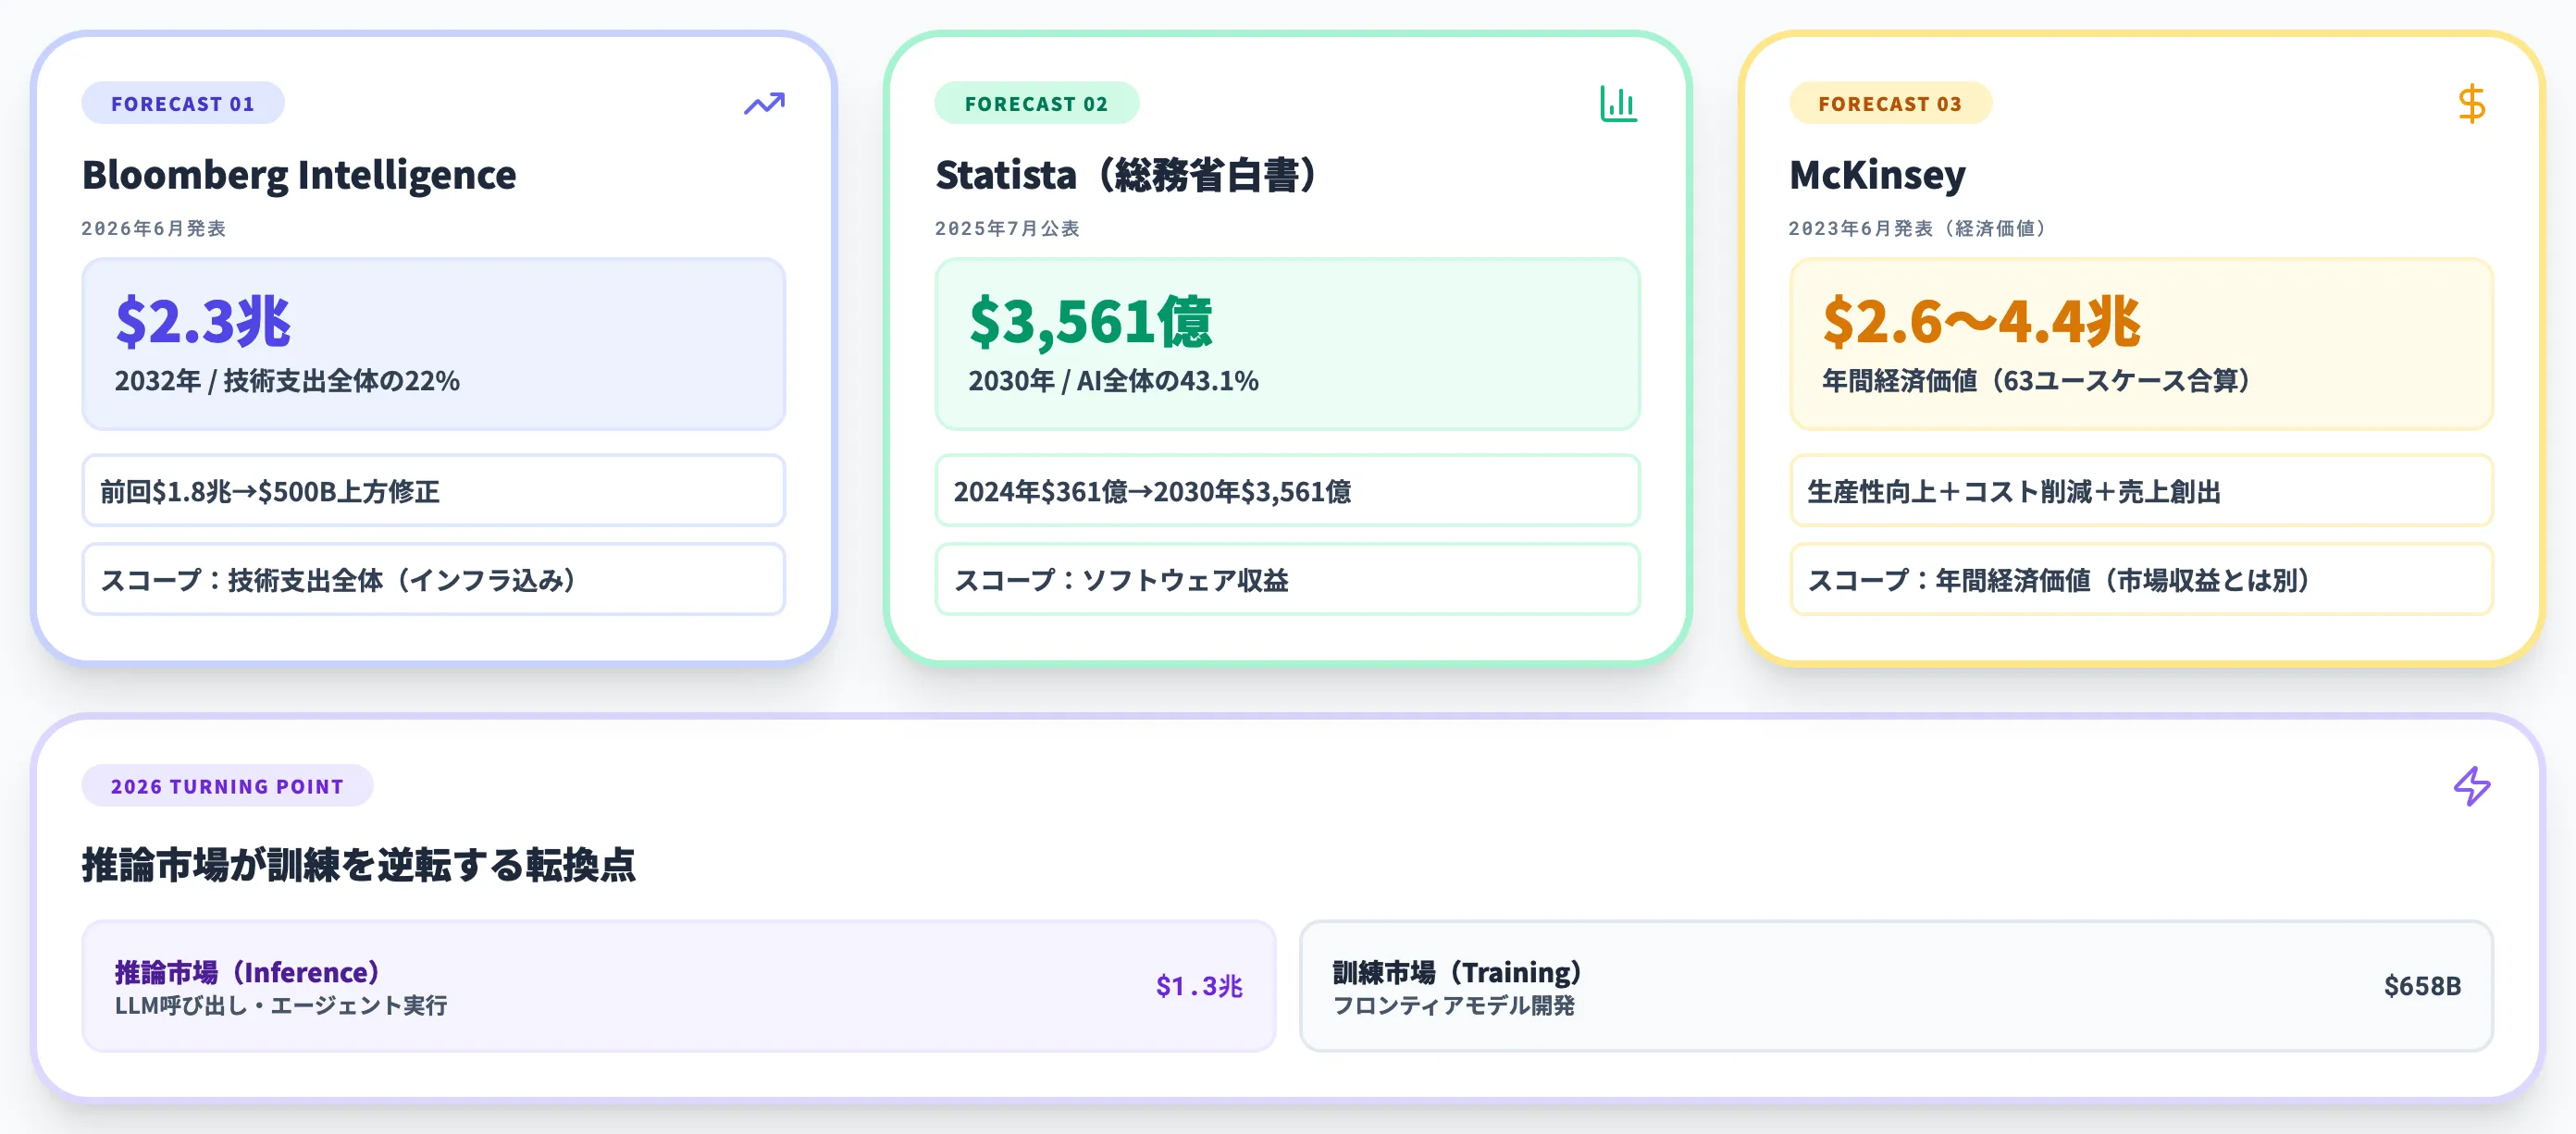This screenshot has width=2576, height=1134.
Task: Click the $2.6〜4.4兆 value box
Action: point(2141,344)
